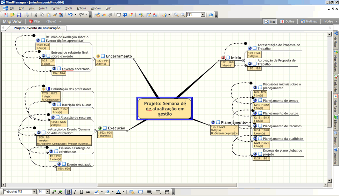Open the zoom percentage dropdown

tap(203, 15)
